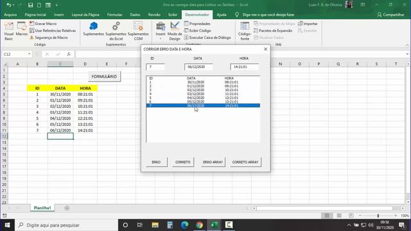Open the Arquivo menu
Image resolution: width=411 pixels, height=231 pixels.
point(10,15)
